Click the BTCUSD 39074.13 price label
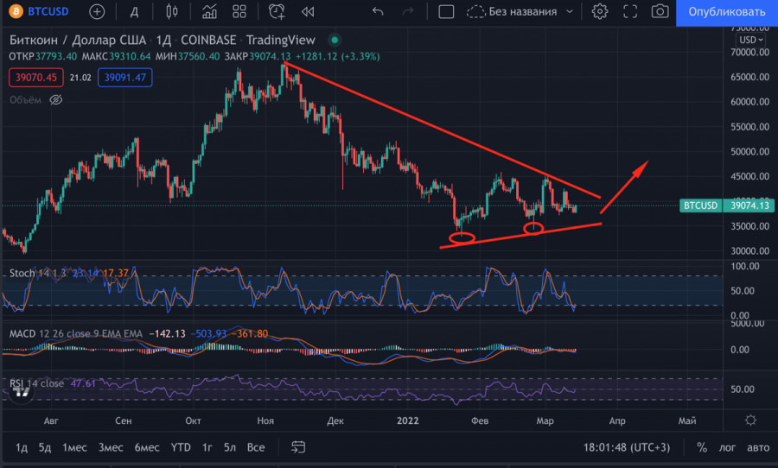778x468 pixels. click(727, 206)
